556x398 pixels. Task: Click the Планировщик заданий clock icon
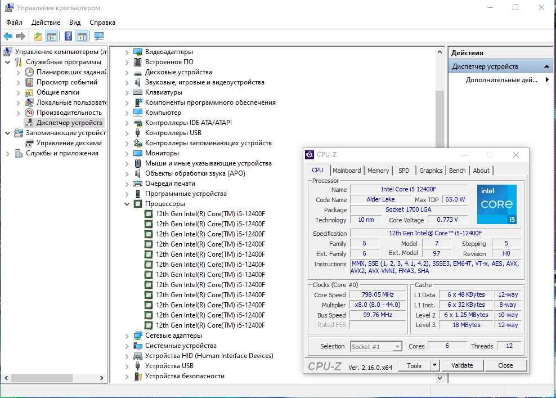tap(29, 72)
